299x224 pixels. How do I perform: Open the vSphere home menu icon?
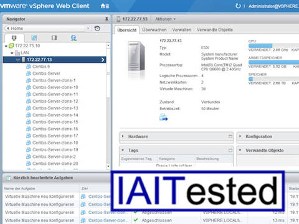point(105,6)
